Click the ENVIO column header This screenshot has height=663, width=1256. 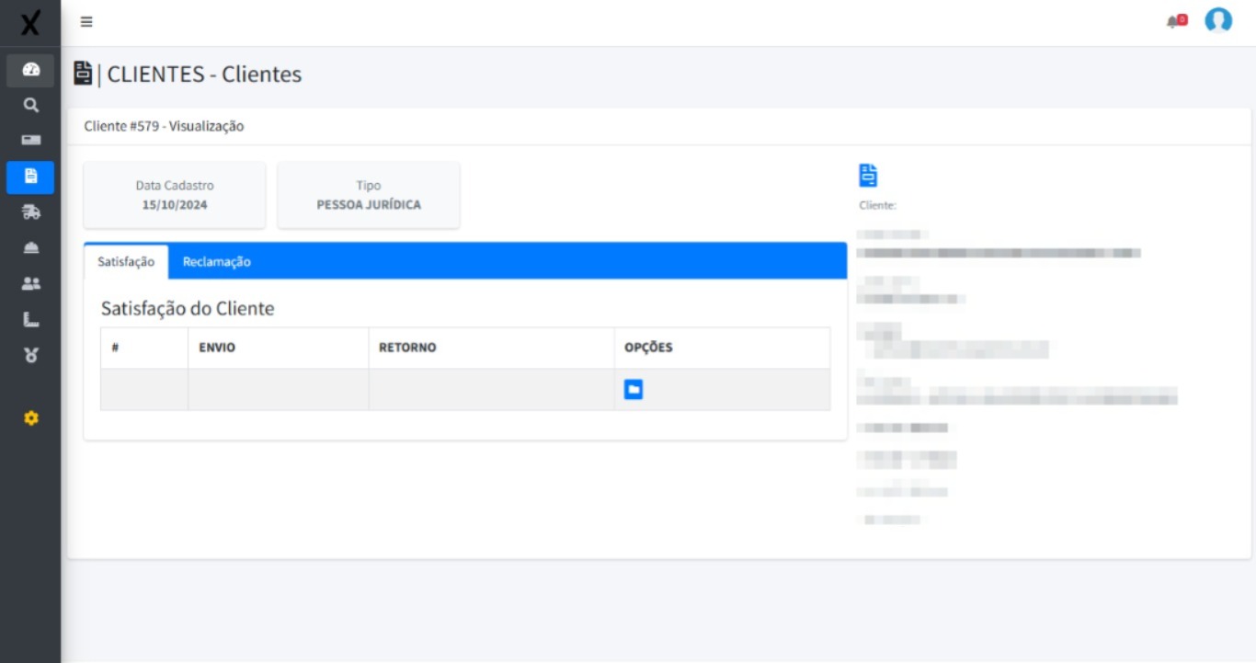pos(217,348)
